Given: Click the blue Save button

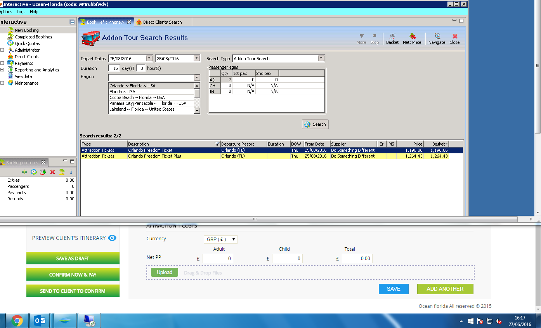Looking at the screenshot, I should (x=394, y=289).
